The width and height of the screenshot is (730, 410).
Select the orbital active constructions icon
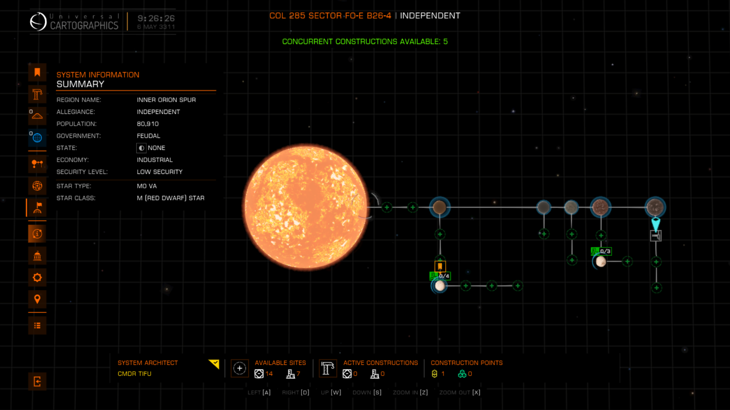pyautogui.click(x=347, y=374)
